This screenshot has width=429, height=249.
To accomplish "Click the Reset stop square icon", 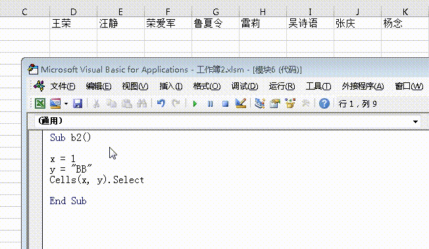I will (x=226, y=104).
